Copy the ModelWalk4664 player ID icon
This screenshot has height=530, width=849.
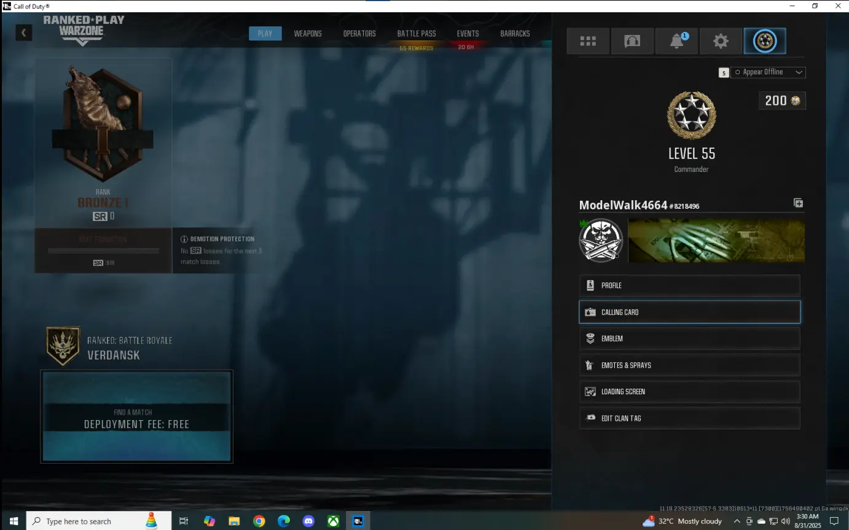[798, 203]
